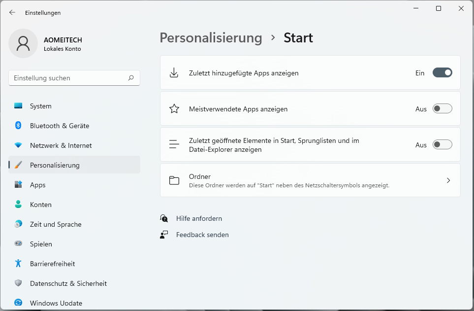This screenshot has height=311, width=474.
Task: Click the Apps icon in sidebar
Action: click(18, 185)
